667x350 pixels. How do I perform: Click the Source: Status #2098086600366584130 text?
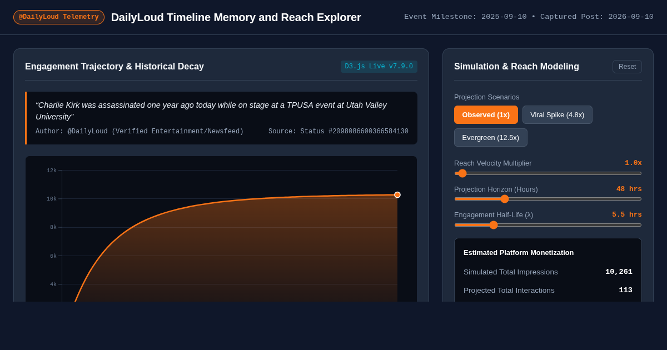tap(339, 132)
